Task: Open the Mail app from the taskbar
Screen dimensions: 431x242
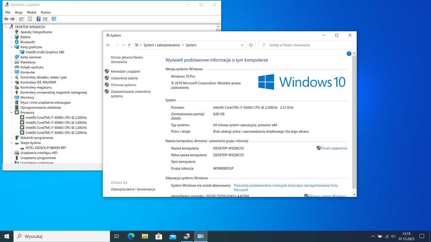Action: click(x=173, y=236)
